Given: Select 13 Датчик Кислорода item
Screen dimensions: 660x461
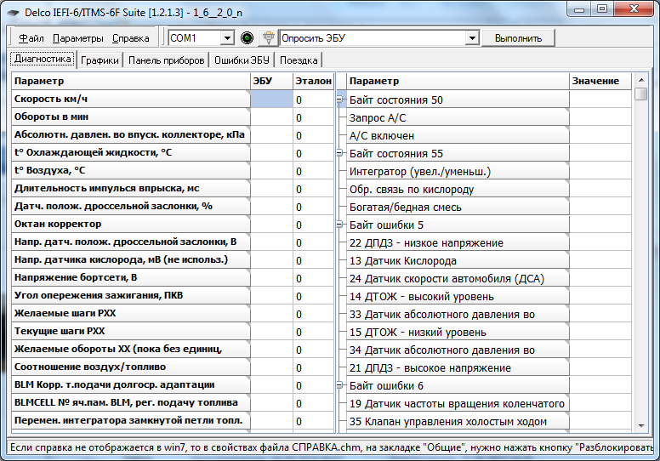Looking at the screenshot, I should [458, 260].
